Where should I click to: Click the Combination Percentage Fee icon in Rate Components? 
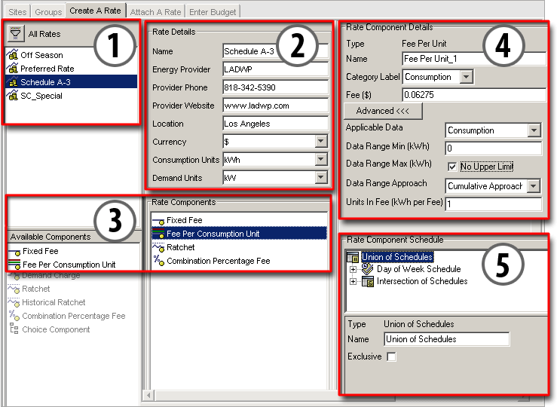(158, 261)
